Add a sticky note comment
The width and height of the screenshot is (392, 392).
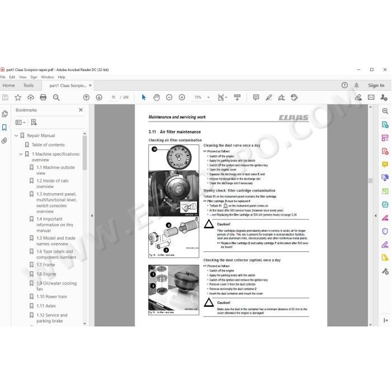tap(256, 97)
